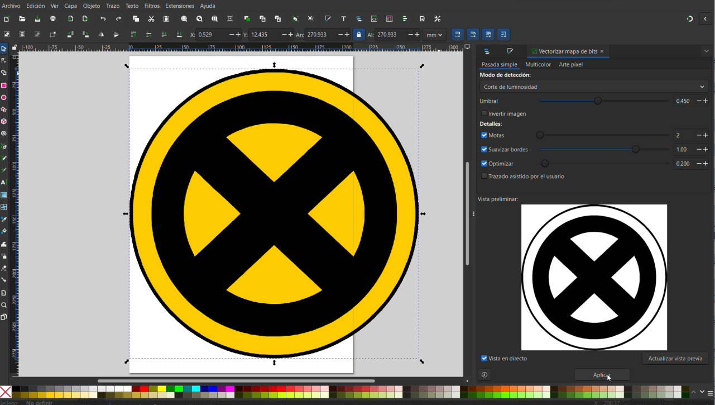Image resolution: width=715 pixels, height=405 pixels.
Task: Flip selected object horizontally
Action: point(101,35)
